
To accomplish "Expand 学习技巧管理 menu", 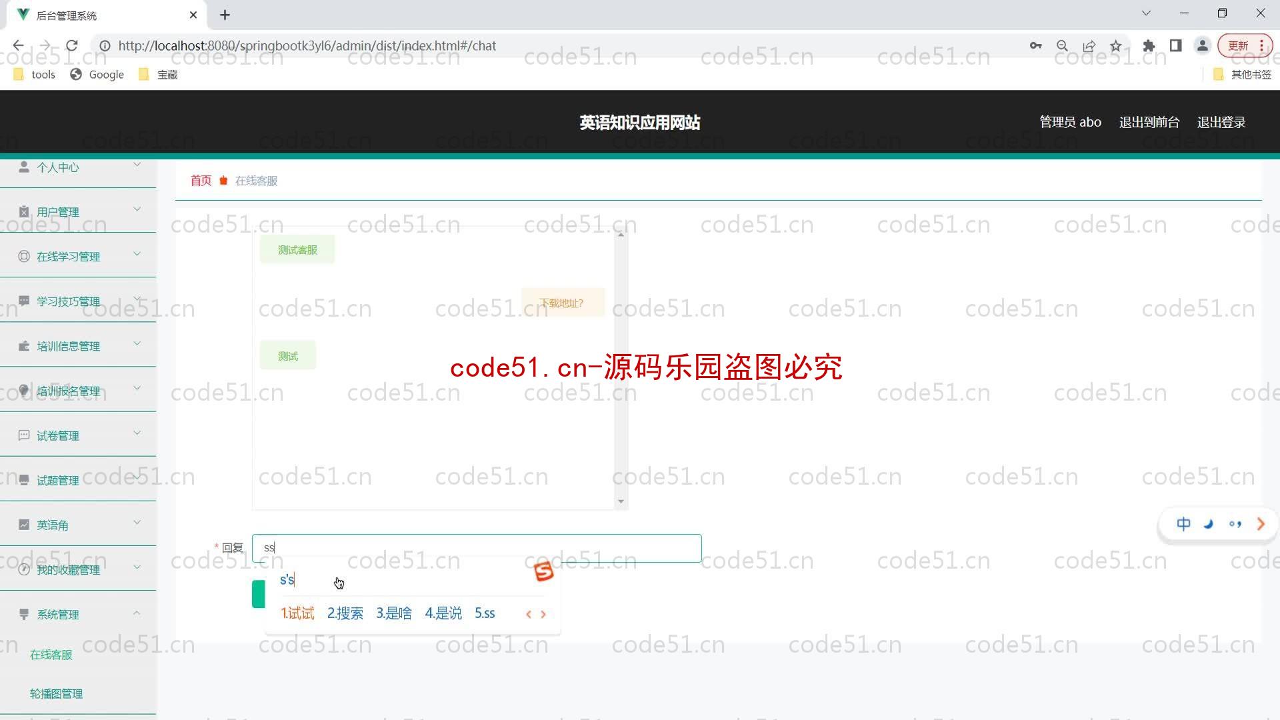I will pyautogui.click(x=78, y=301).
